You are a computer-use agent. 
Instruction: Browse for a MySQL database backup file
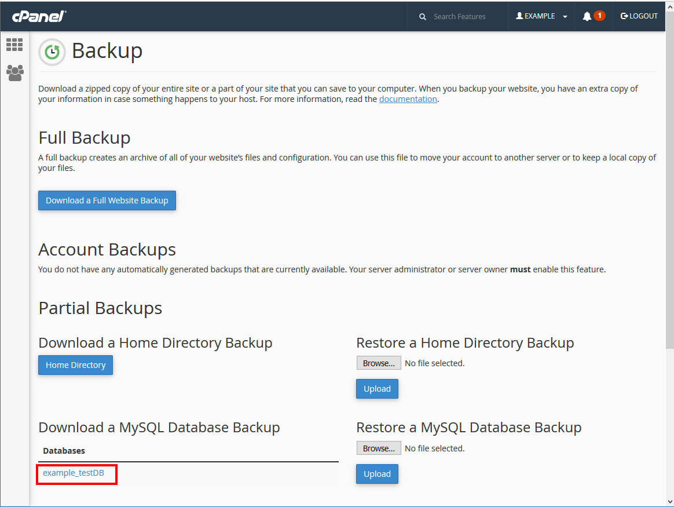coord(379,448)
